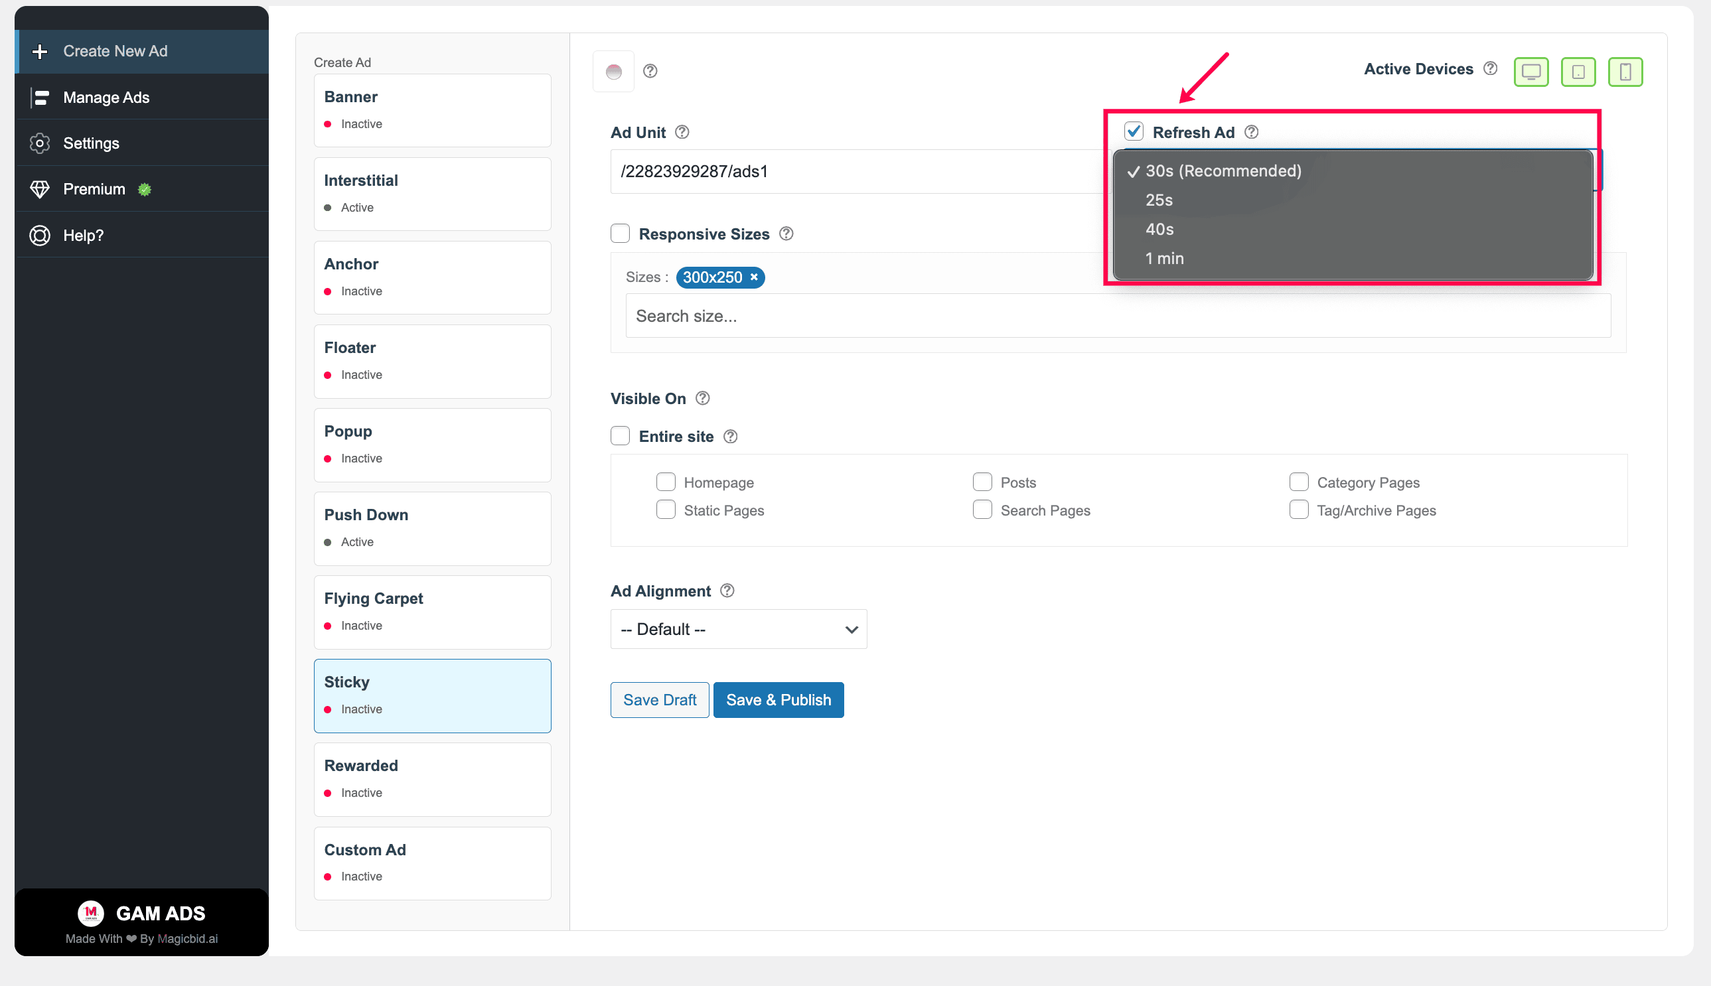Select the 40s refresh interval

(x=1353, y=230)
